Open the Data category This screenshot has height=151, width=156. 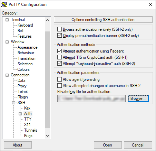click(21, 81)
